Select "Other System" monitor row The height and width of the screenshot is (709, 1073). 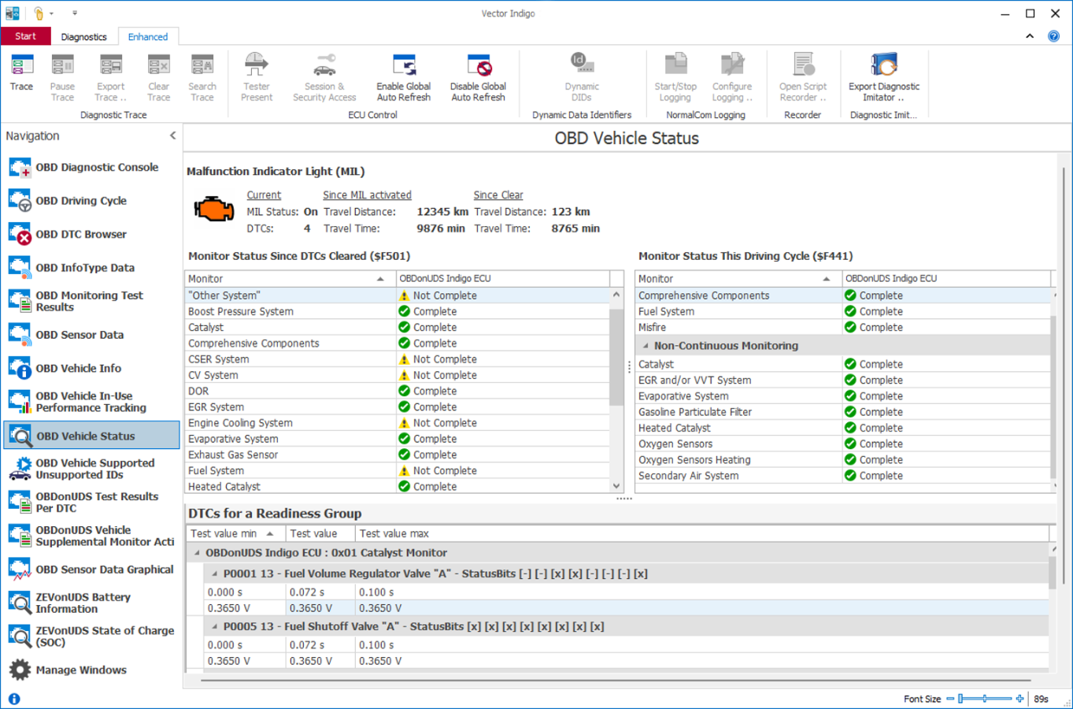click(398, 295)
